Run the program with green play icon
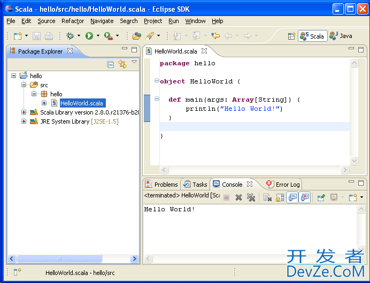Screen dimensions: 370x283 89,36
